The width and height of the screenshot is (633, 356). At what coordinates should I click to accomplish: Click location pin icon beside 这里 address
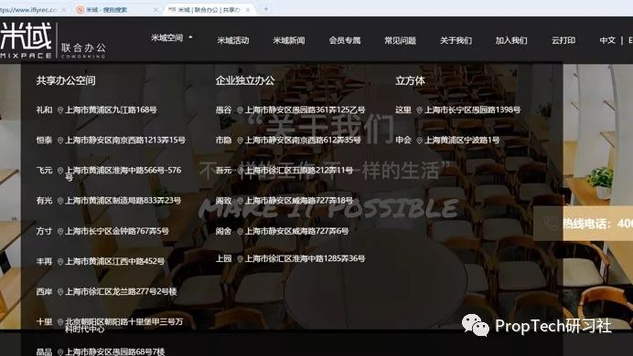tap(420, 110)
